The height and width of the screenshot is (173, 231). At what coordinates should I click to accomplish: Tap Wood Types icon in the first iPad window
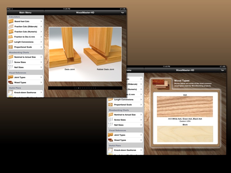click(10, 82)
